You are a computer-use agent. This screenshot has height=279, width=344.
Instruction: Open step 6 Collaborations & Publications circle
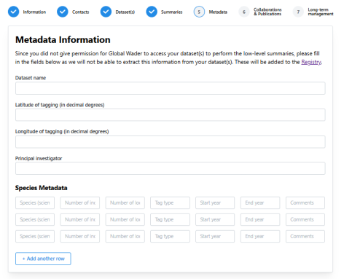point(244,12)
